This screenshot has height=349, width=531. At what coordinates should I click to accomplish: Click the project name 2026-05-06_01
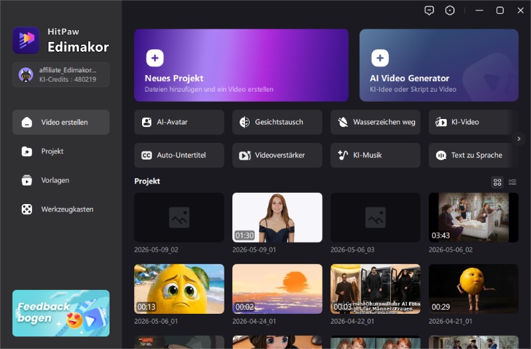pyautogui.click(x=156, y=321)
